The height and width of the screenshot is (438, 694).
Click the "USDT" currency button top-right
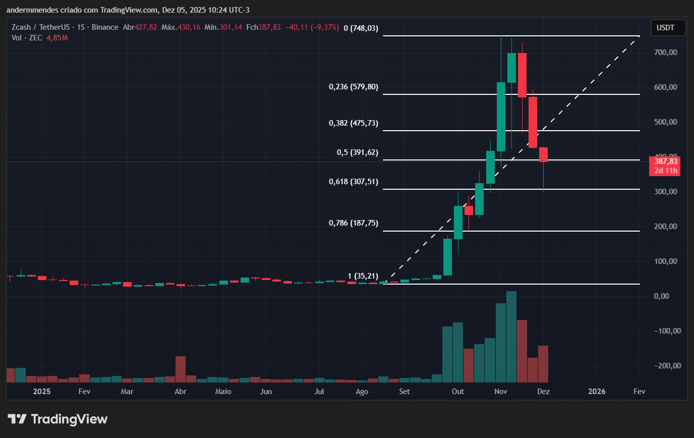[x=668, y=28]
